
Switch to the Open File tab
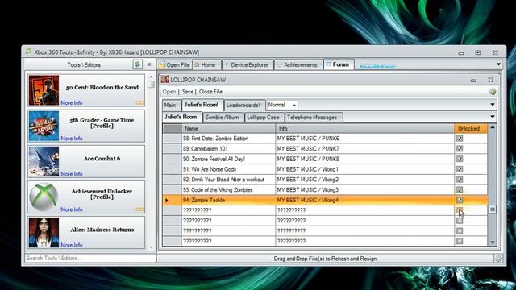[174, 64]
